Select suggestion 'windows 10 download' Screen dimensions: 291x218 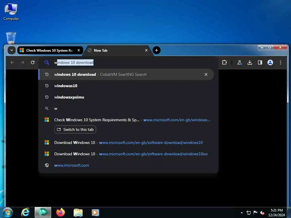click(126, 74)
